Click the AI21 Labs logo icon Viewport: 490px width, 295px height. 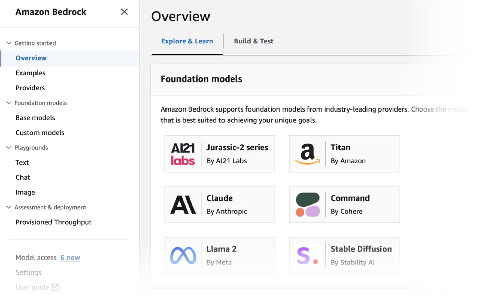pos(183,154)
